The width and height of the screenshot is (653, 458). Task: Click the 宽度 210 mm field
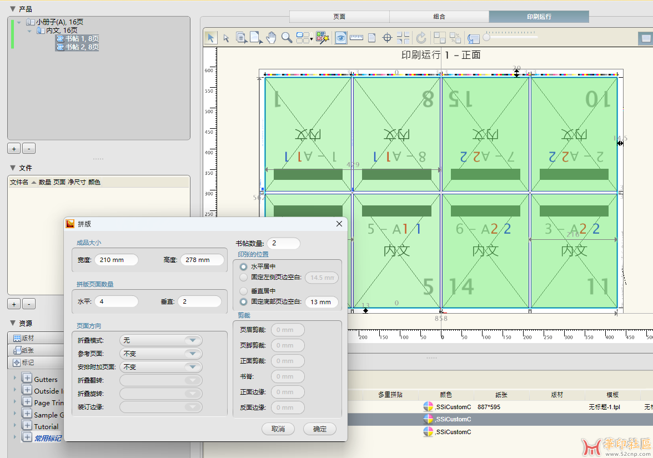coord(116,260)
